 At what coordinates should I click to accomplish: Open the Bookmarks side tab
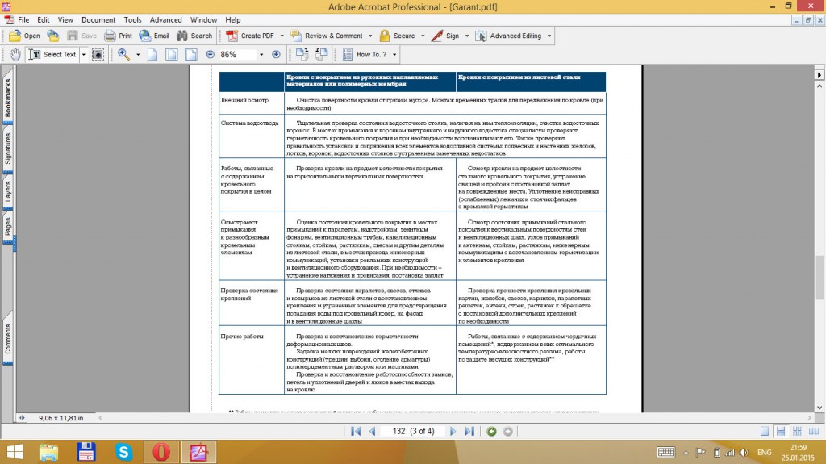pyautogui.click(x=8, y=98)
